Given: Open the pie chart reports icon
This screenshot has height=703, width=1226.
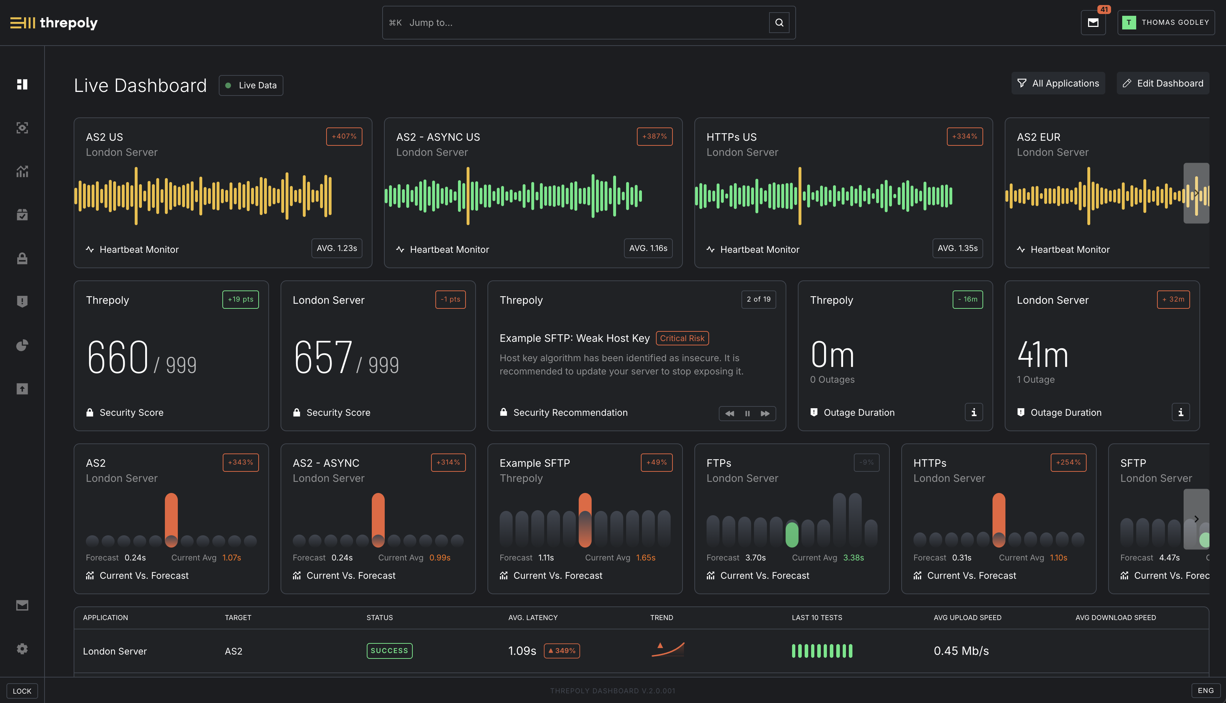Looking at the screenshot, I should point(22,345).
